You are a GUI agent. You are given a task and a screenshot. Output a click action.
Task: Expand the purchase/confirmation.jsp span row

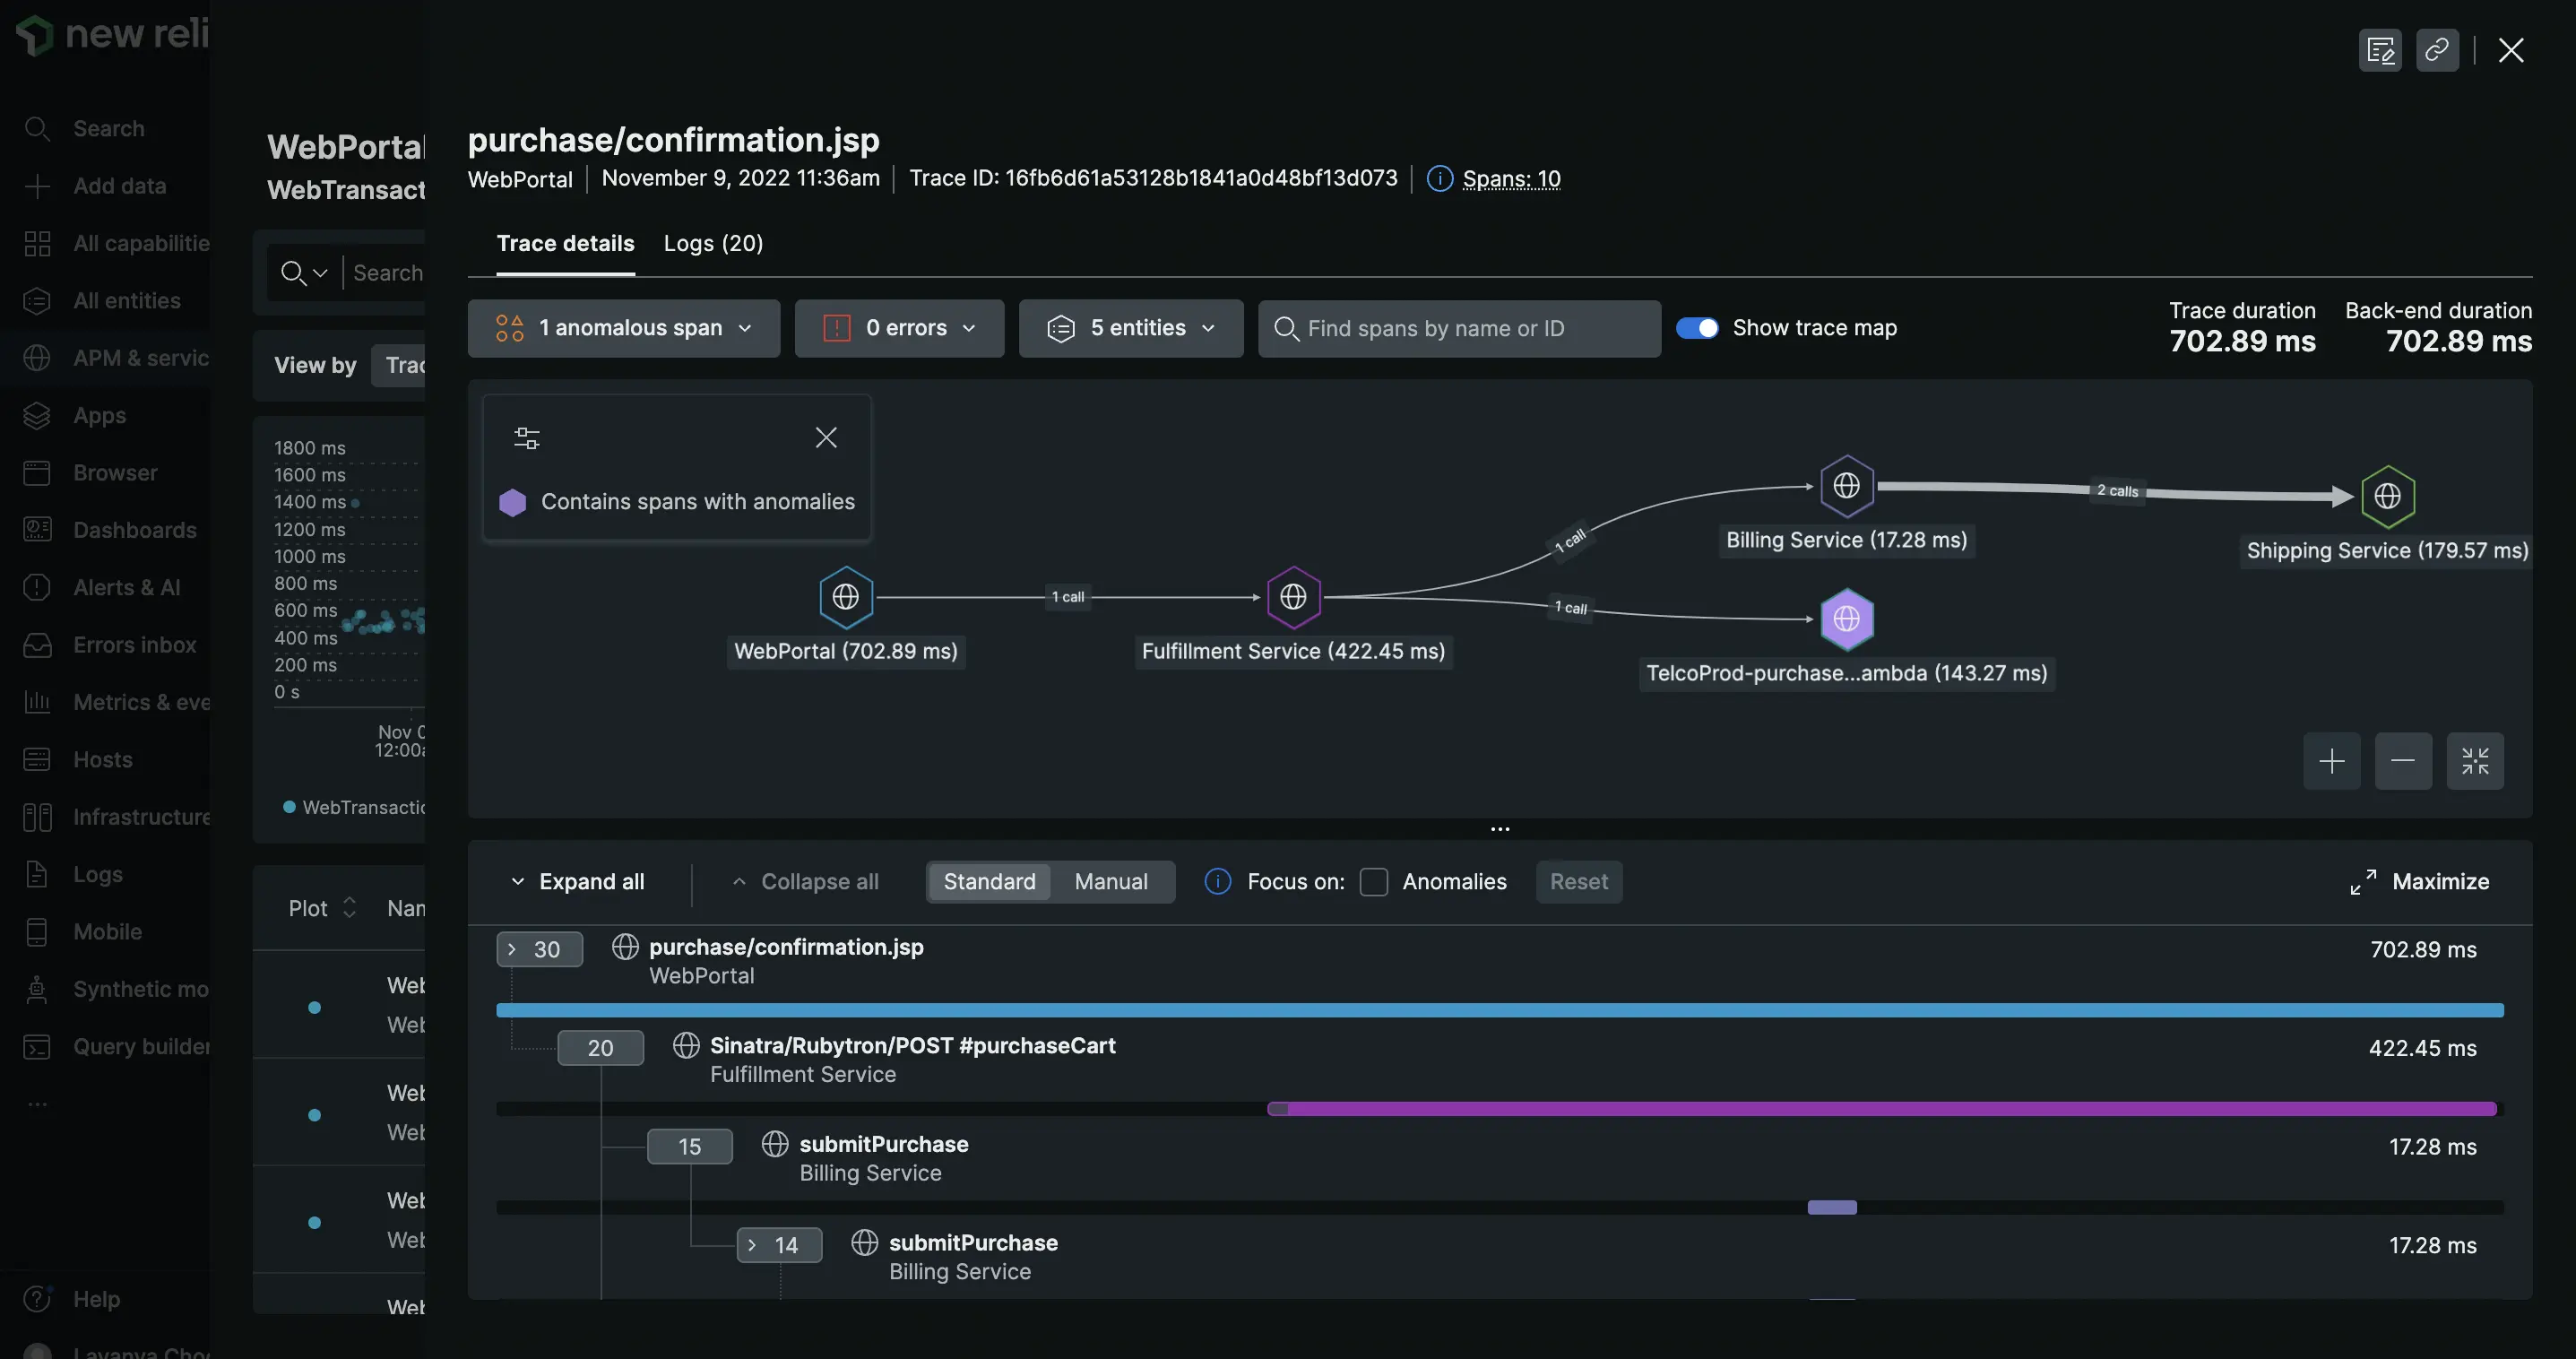[x=507, y=948]
